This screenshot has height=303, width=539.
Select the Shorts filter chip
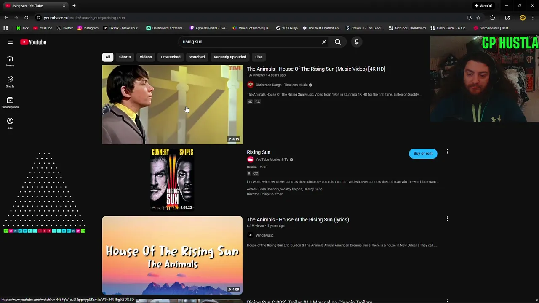pos(125,57)
